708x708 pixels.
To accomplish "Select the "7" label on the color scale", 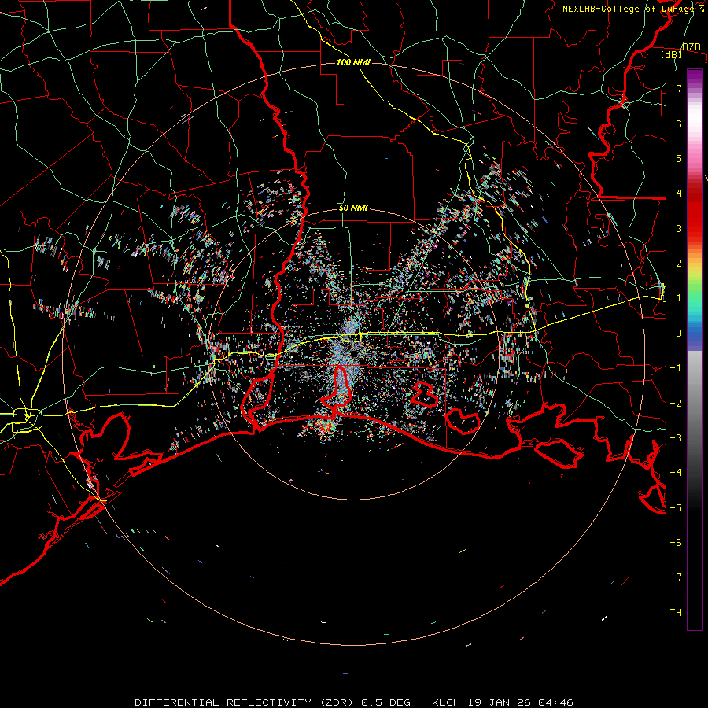I will coord(679,88).
